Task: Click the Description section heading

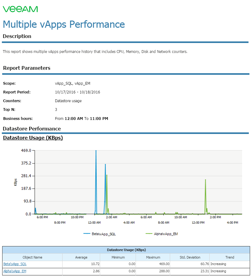Action: (17, 36)
